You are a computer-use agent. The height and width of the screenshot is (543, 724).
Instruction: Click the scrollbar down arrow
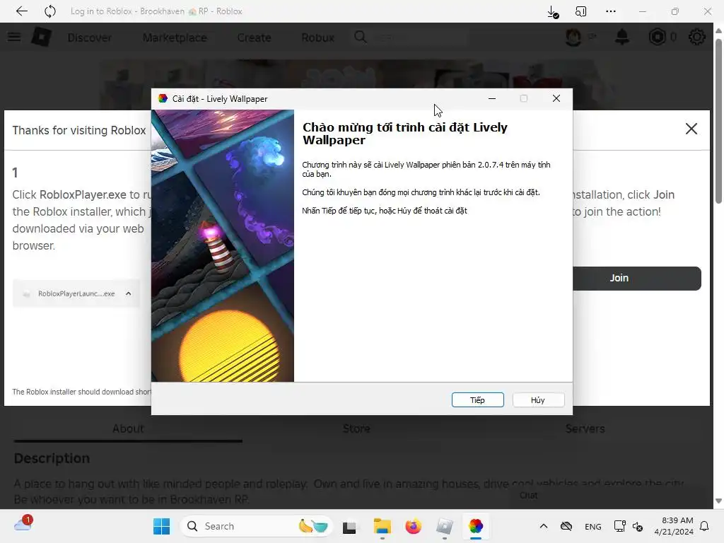[718, 501]
